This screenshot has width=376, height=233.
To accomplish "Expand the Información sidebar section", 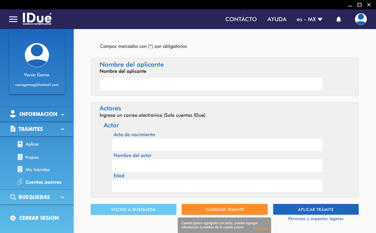I will coord(37,114).
